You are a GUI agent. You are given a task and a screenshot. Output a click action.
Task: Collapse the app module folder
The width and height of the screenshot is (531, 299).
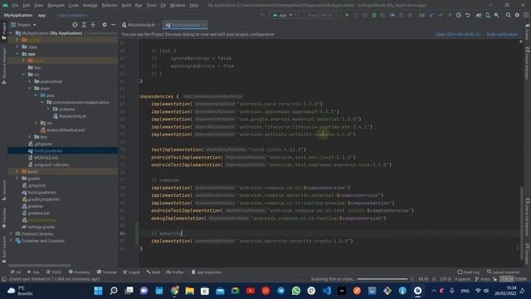pyautogui.click(x=17, y=54)
